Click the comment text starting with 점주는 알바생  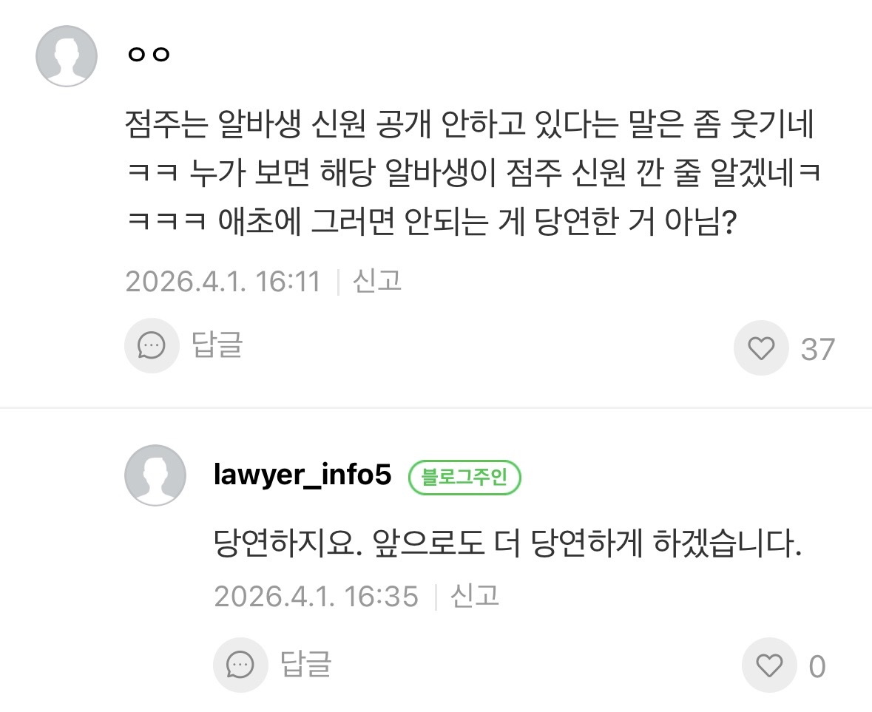click(x=470, y=174)
